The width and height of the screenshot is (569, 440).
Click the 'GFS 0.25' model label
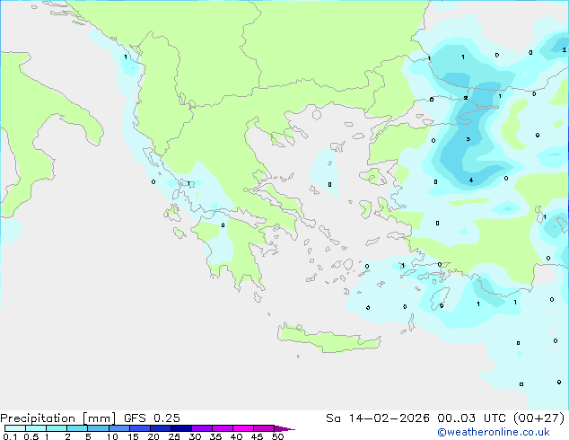152,418
